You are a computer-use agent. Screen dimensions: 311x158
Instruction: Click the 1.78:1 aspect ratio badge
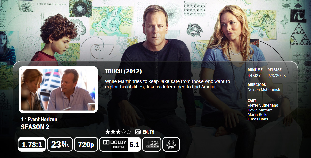(x=32, y=144)
